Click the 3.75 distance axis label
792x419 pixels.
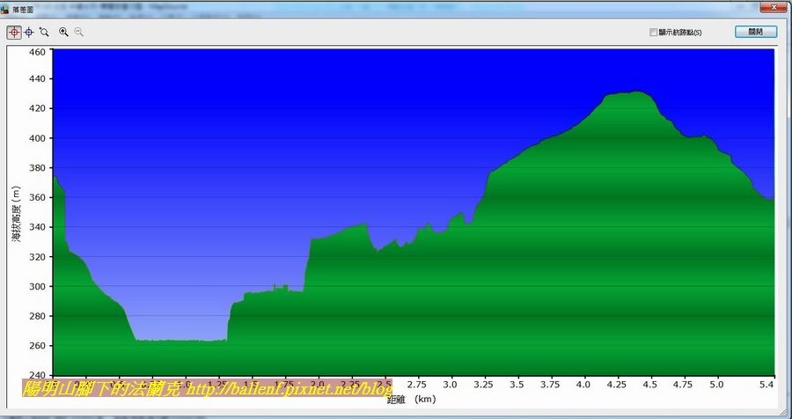tap(549, 385)
